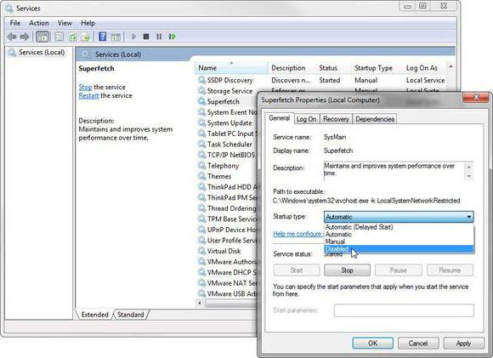
Task: Open the Action menu
Action: click(x=39, y=23)
